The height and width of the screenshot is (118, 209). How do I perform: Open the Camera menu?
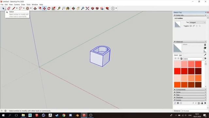coord(17,5)
